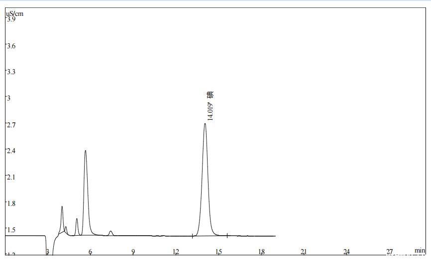Click the 21 minute x-axis tick label
The image size is (431, 263).
(x=304, y=252)
